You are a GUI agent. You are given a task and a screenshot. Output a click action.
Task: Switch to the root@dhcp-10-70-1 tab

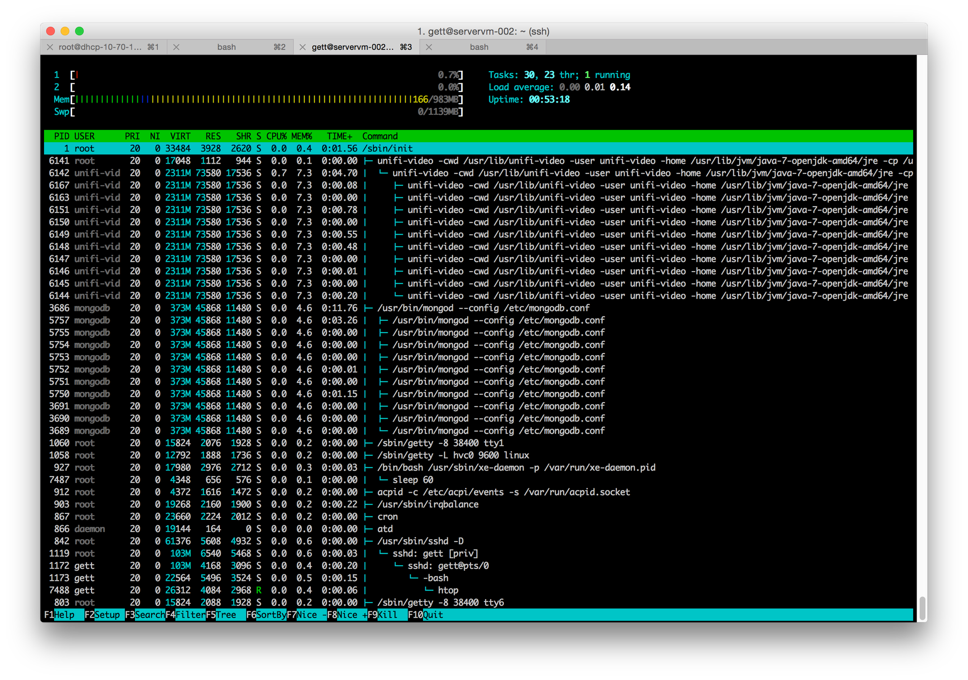[x=100, y=47]
